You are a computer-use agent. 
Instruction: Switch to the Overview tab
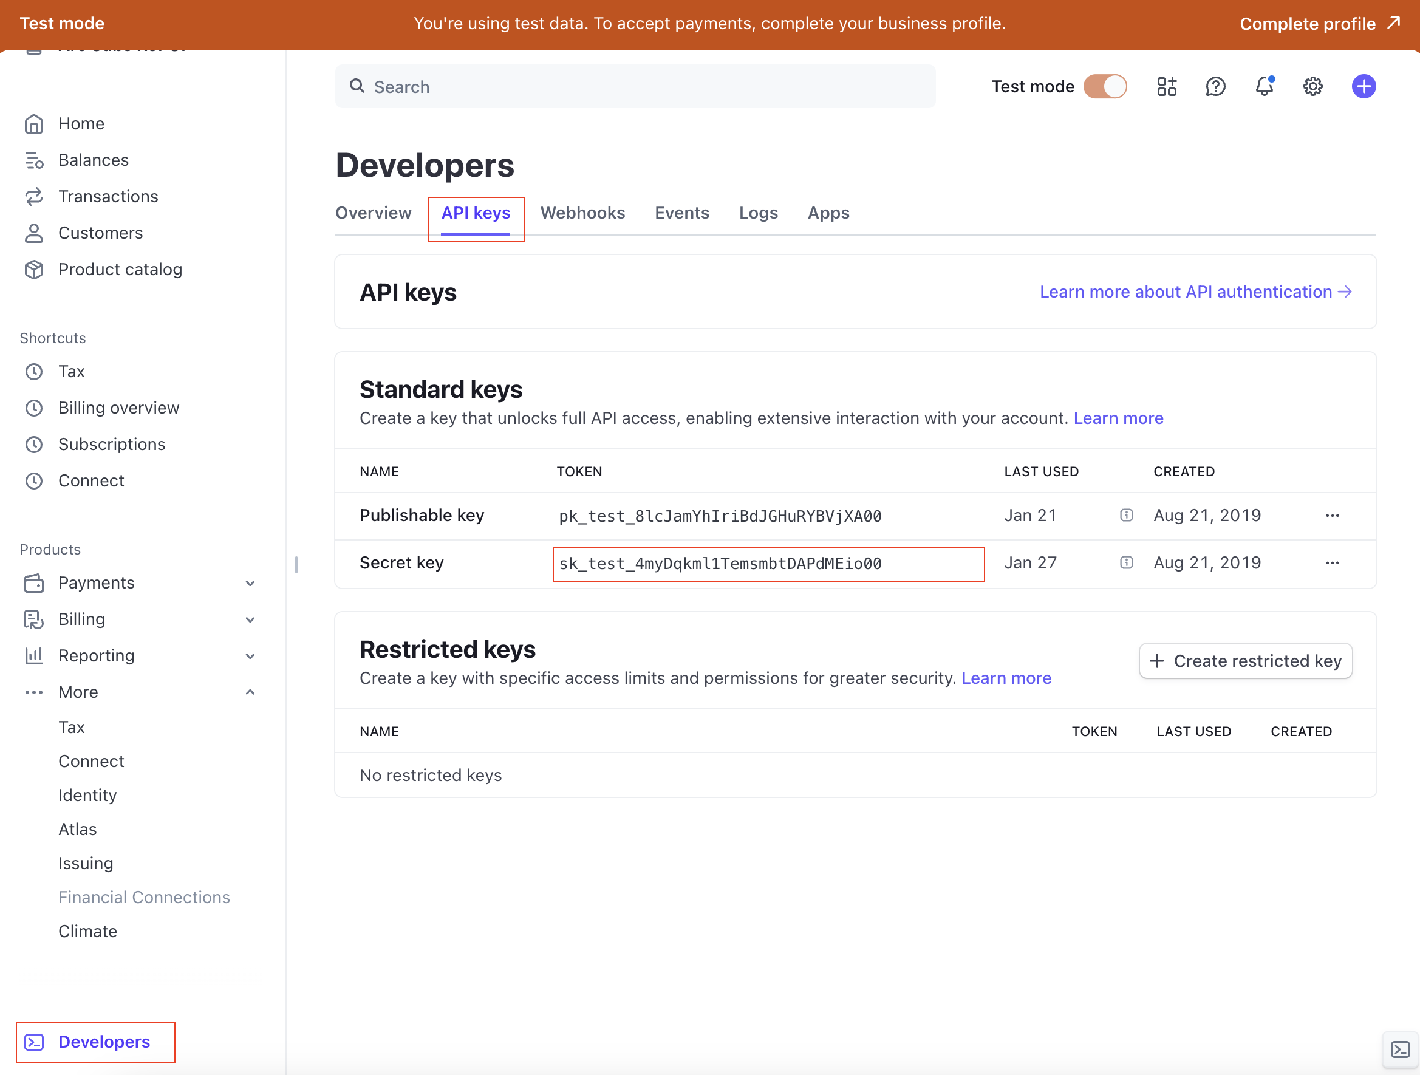pos(373,213)
